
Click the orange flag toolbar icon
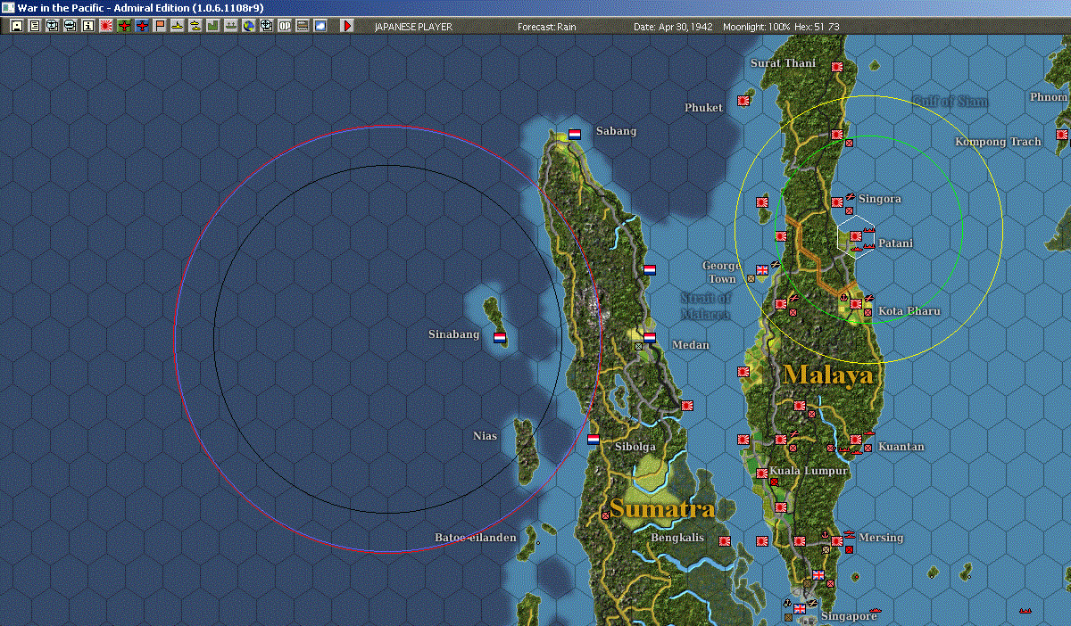point(160,26)
